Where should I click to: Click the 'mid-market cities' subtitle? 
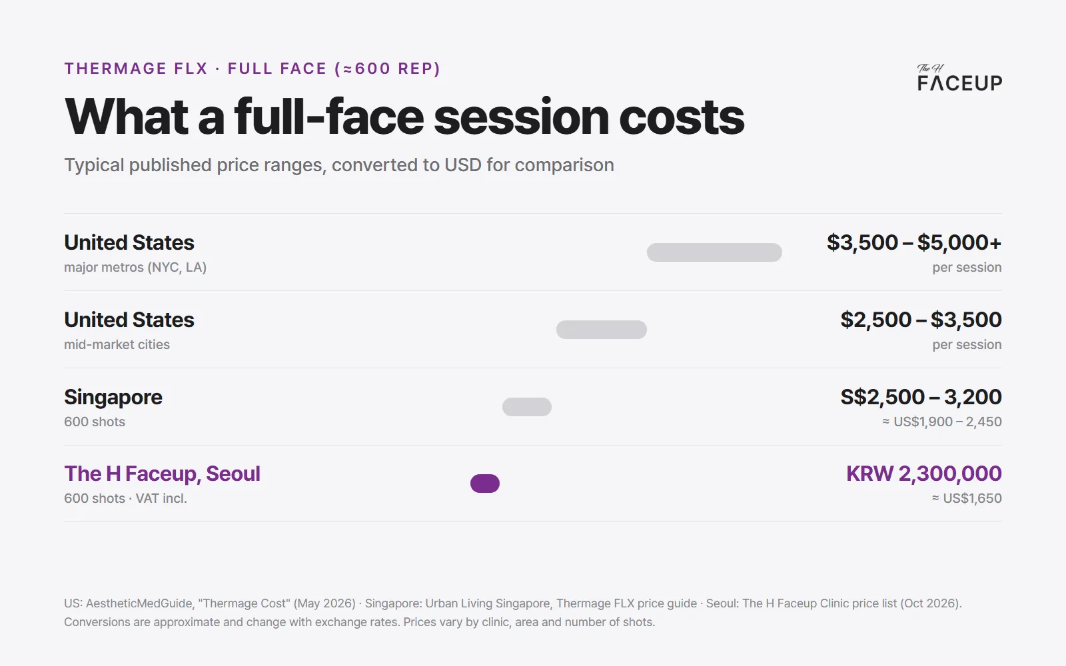point(117,344)
